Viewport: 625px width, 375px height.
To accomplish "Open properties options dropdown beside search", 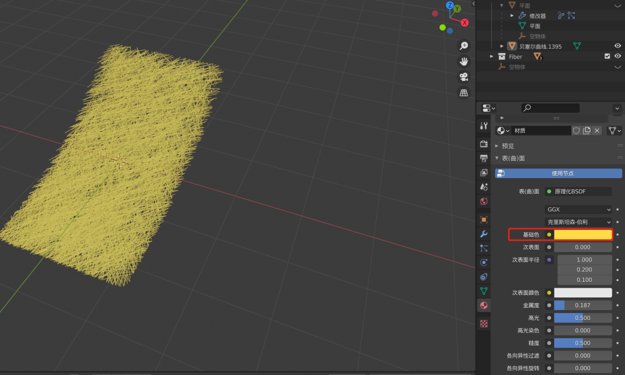I will [617, 108].
